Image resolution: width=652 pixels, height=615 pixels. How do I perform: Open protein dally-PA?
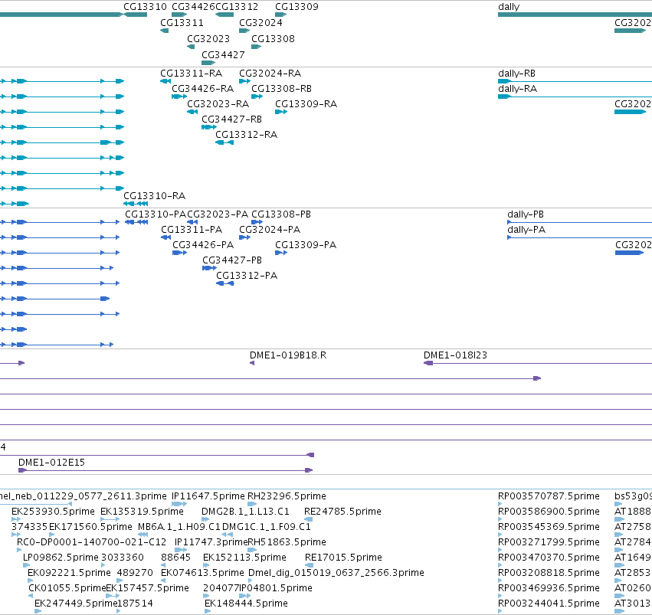(526, 231)
